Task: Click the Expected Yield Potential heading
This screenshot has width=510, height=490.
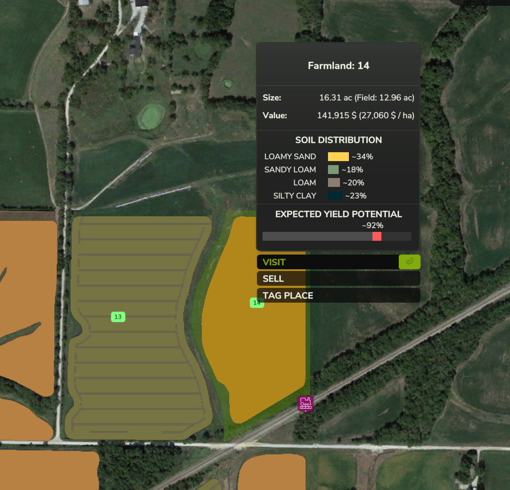Action: (x=338, y=214)
